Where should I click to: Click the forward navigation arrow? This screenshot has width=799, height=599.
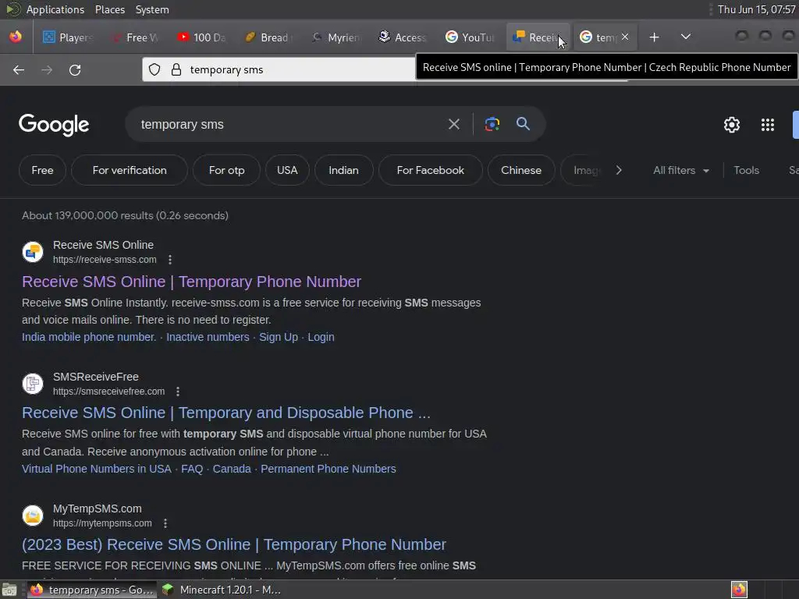[47, 69]
